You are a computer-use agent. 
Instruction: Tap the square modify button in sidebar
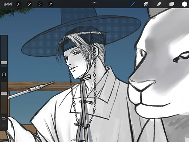pos(4,74)
